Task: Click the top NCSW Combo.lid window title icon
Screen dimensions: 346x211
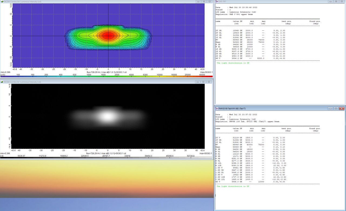Action: click(2, 1)
